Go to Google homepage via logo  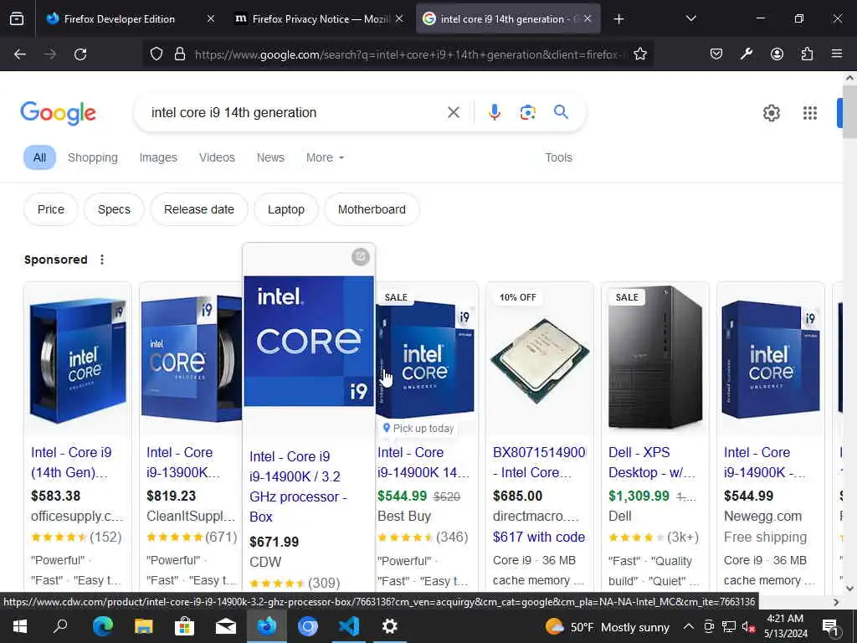[58, 113]
